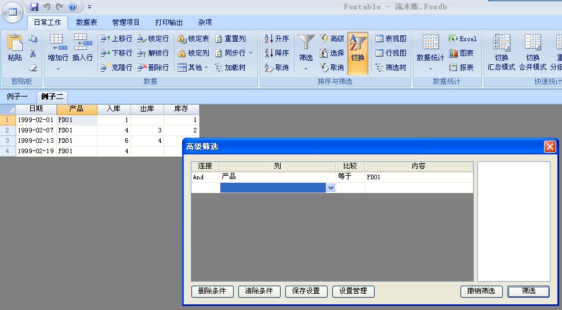Open the column combo box dropdown arrow
This screenshot has height=310, width=562.
(x=331, y=188)
